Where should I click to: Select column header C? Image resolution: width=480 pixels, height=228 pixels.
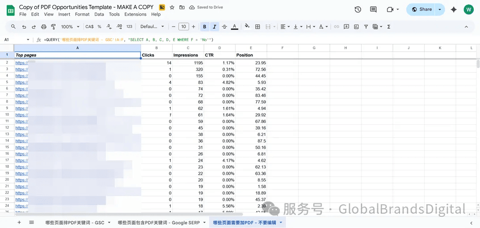188,48
